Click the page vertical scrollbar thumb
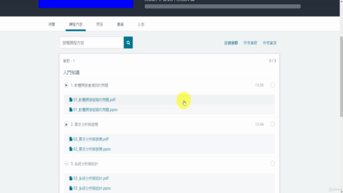 tap(341, 77)
